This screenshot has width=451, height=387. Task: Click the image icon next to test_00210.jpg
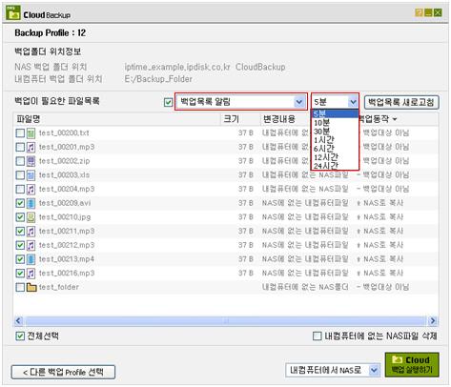pyautogui.click(x=31, y=217)
